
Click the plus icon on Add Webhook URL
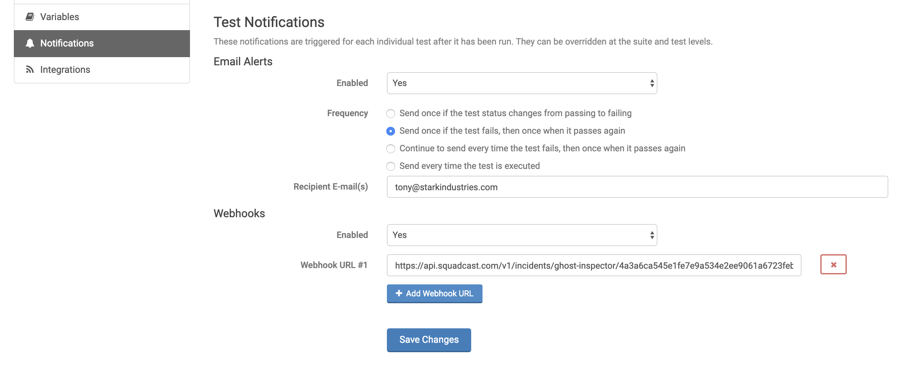(x=399, y=293)
